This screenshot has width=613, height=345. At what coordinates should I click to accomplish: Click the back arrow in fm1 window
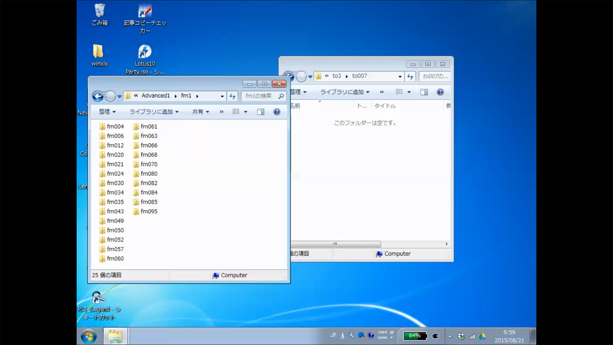98,96
